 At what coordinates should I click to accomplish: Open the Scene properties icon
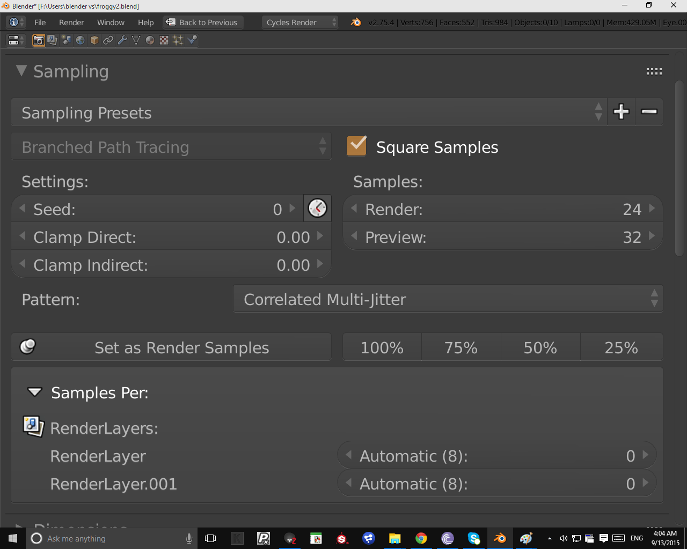tap(66, 40)
